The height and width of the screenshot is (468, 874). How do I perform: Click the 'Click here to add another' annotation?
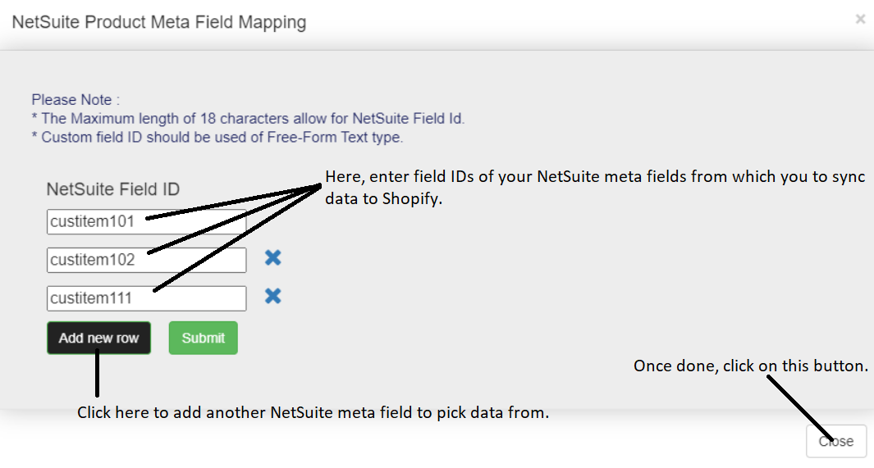tap(313, 412)
